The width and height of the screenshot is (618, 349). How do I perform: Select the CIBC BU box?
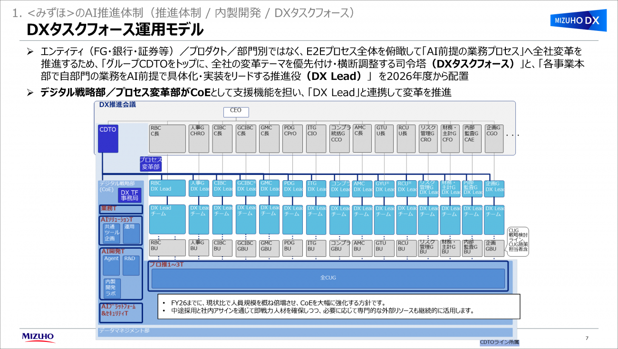(x=222, y=248)
